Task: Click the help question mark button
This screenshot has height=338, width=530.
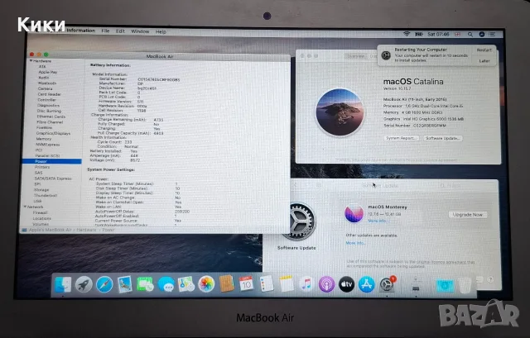Action: coord(490,279)
